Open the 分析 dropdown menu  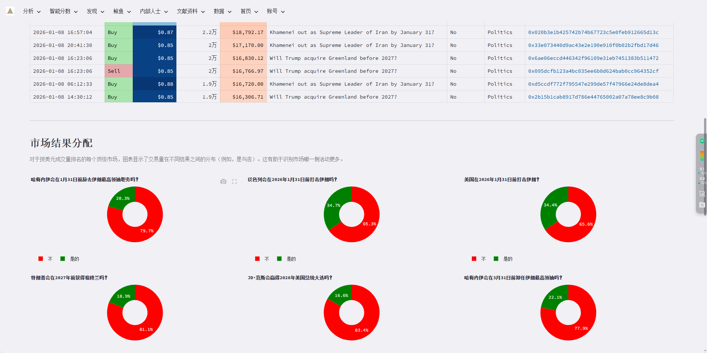[31, 11]
